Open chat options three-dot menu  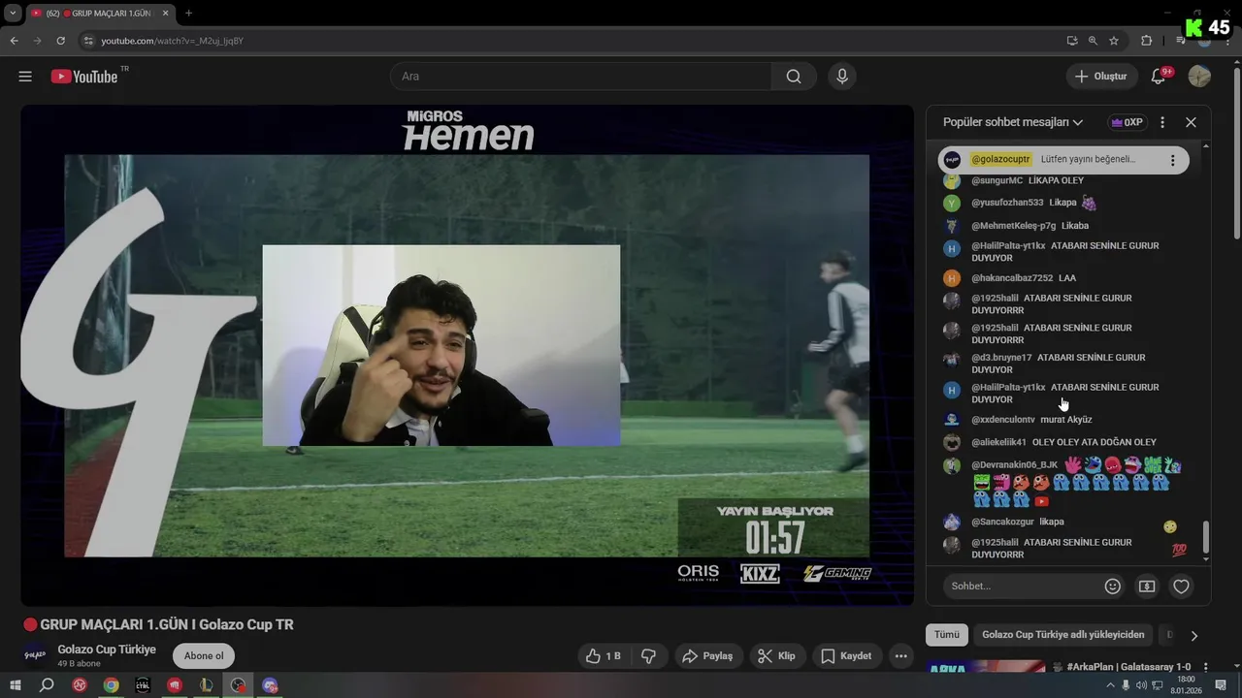pos(1162,122)
